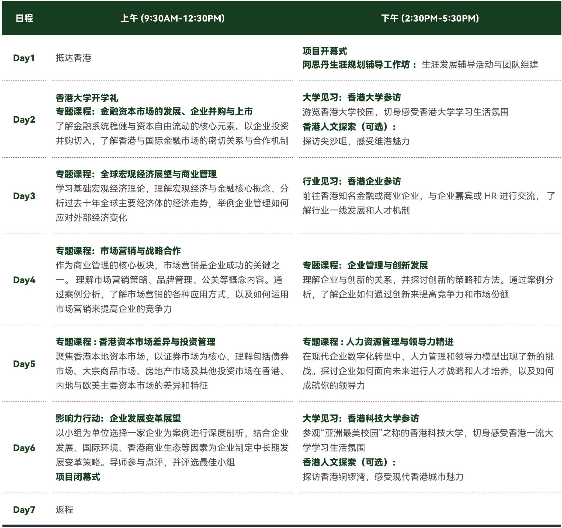The image size is (562, 528).
Task: Select the Day3 row label
Action: pyautogui.click(x=24, y=196)
